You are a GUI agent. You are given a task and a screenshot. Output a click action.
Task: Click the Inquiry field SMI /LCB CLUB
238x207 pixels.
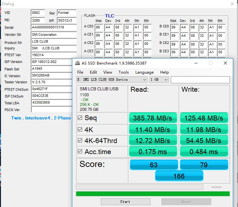[54, 48]
